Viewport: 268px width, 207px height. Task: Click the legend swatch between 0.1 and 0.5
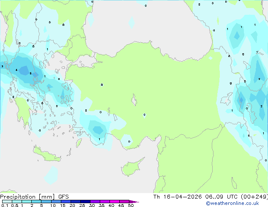coord(7,202)
